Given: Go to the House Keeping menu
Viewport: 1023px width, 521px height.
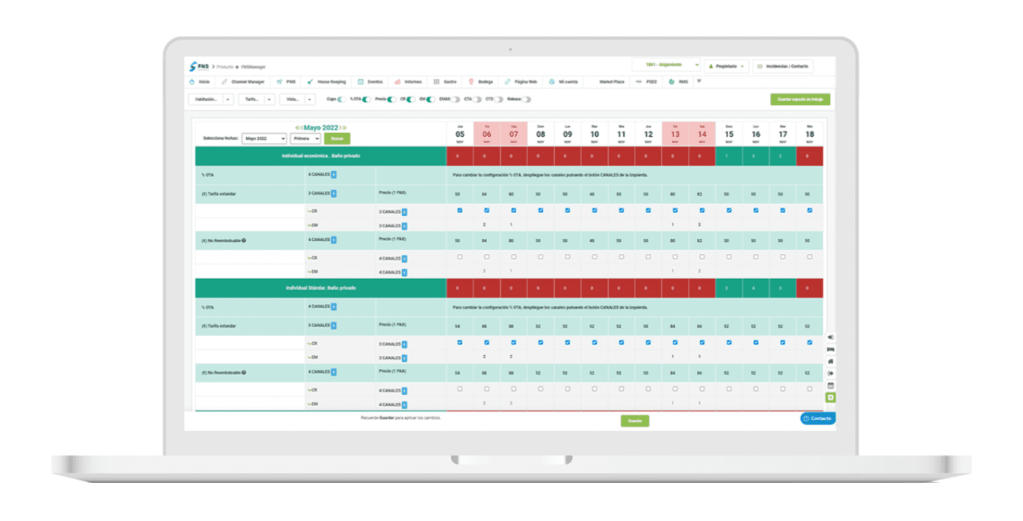Looking at the screenshot, I should point(327,81).
